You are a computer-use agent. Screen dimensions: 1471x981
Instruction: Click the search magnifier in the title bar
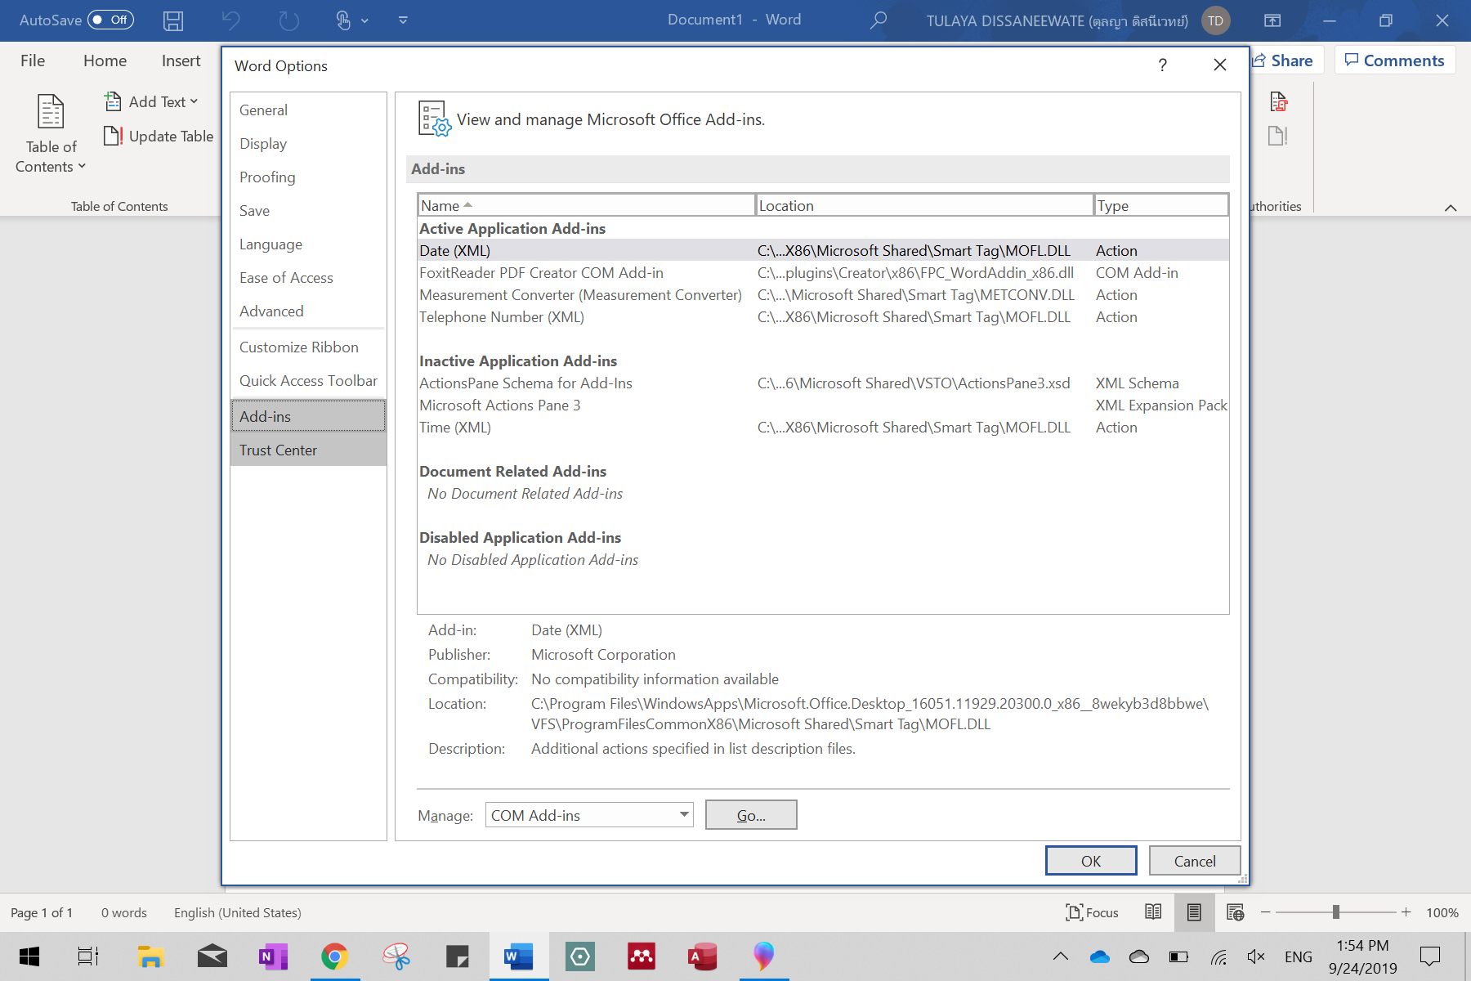(879, 20)
